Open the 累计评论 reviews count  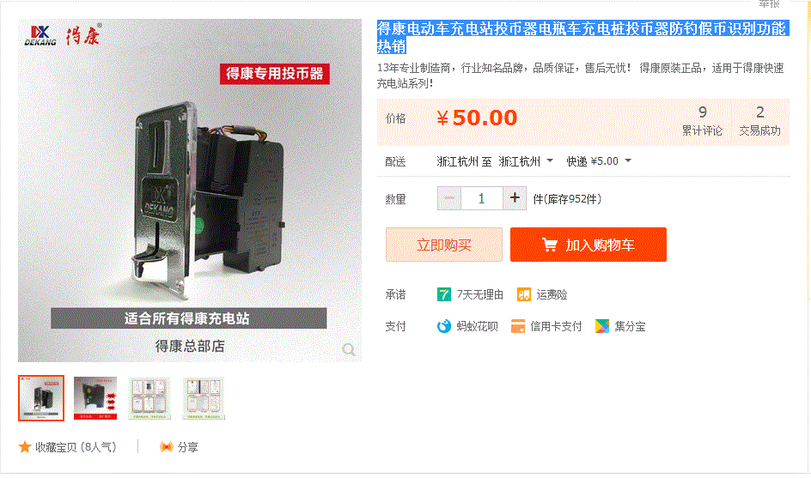[702, 122]
